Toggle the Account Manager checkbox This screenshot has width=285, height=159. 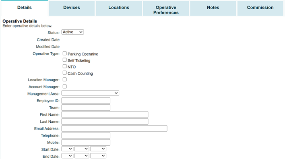pyautogui.click(x=64, y=86)
